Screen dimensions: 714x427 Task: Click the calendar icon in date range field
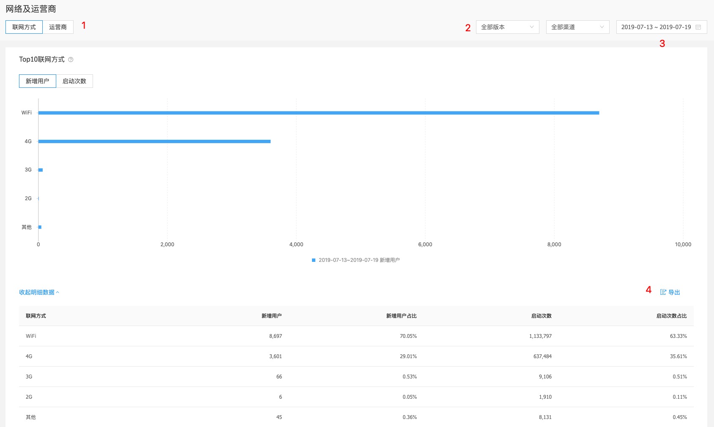(698, 27)
